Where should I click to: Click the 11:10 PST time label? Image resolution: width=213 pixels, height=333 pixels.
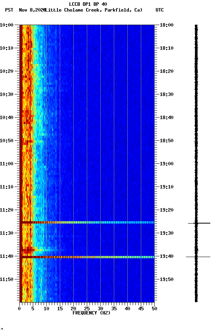point(7,187)
